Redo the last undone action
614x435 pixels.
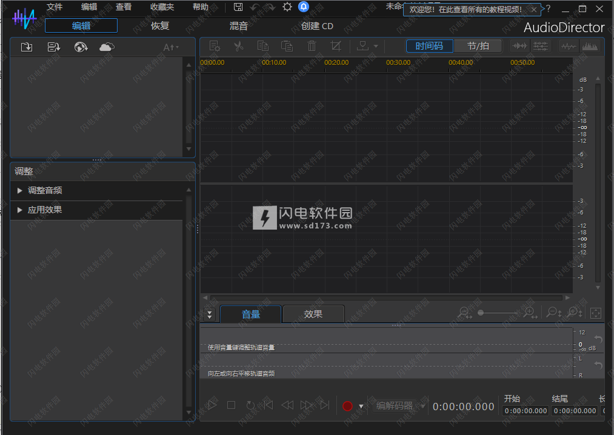[x=270, y=7]
